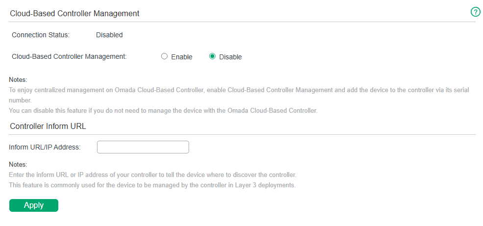Click the Inform URL/IP Address input field
483x226 pixels.
click(143, 147)
